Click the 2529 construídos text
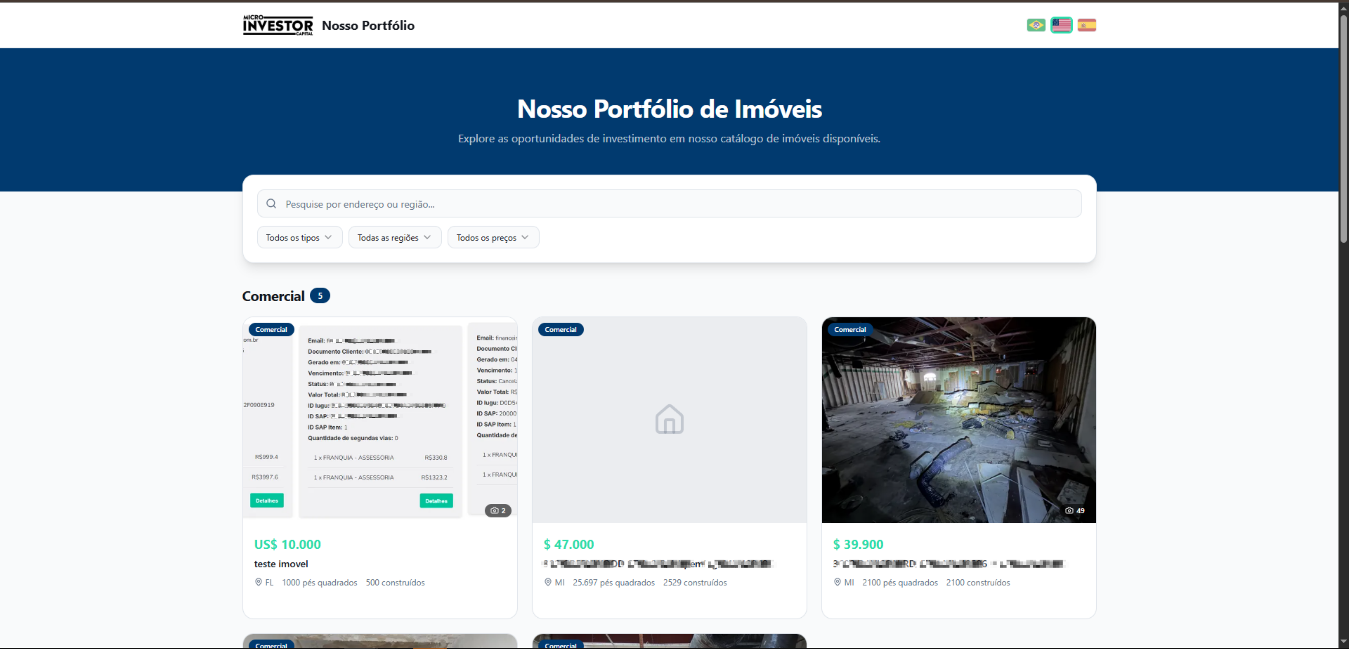Image resolution: width=1349 pixels, height=649 pixels. [695, 583]
